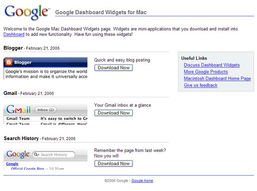257x191 pixels.
Task: Open More Google Products link
Action: [206, 72]
